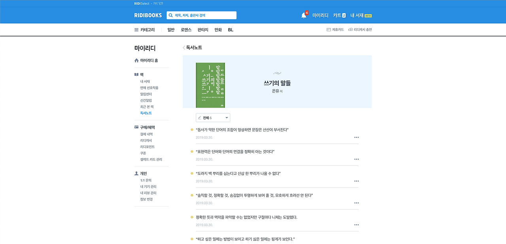
Task: Open the 만화 genre tab
Action: tap(218, 30)
